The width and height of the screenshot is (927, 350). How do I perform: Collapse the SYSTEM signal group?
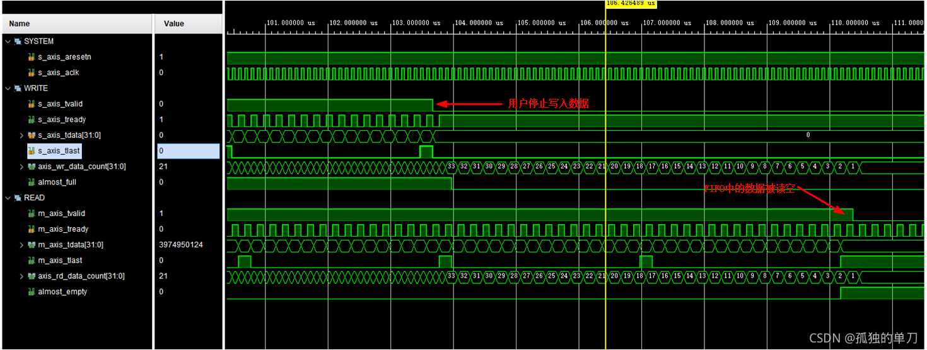(8, 42)
